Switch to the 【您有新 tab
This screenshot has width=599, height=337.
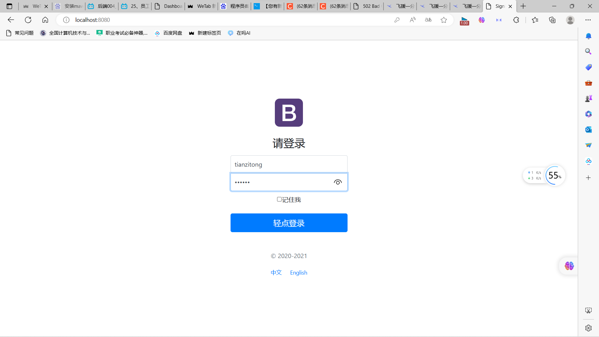(268, 6)
